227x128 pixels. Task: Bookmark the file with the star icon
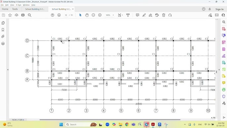pos(10,15)
